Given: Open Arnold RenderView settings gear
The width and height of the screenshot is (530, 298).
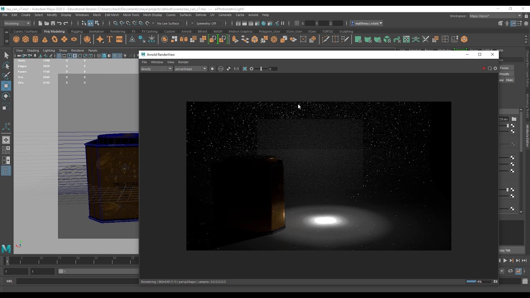Looking at the screenshot, I should coord(495,69).
